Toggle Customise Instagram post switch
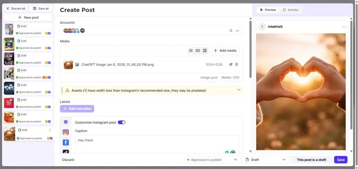 [122, 122]
